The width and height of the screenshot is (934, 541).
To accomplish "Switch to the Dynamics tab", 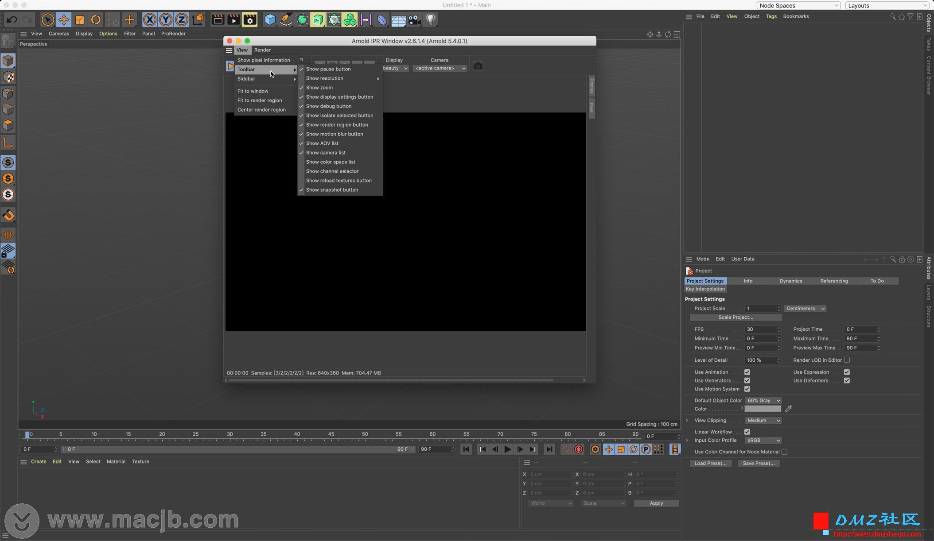I will pos(791,281).
